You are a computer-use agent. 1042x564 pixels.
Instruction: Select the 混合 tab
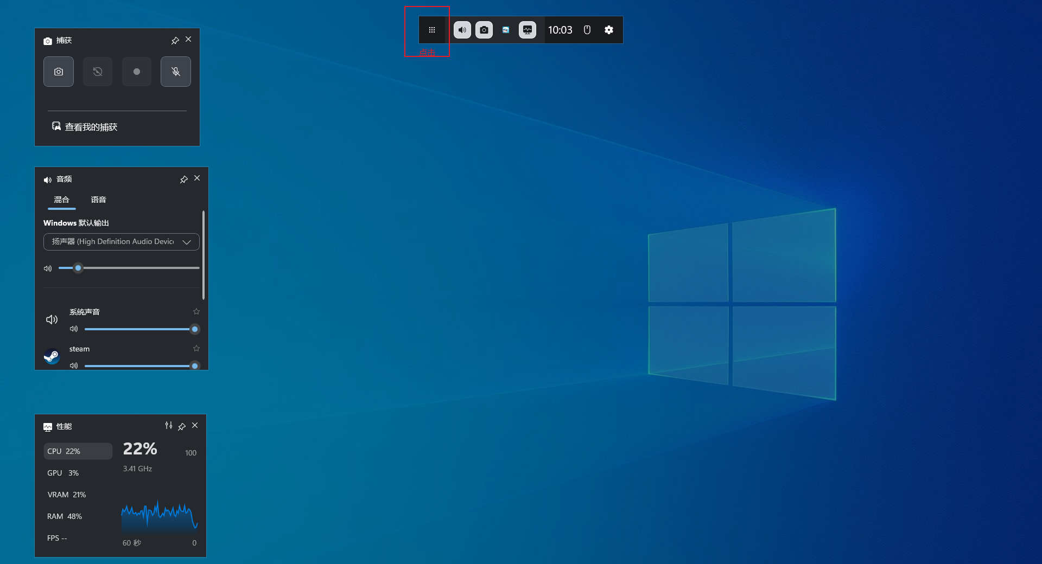[x=61, y=200]
